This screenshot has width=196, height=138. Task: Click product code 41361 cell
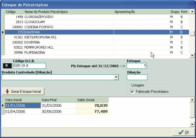[14, 37]
